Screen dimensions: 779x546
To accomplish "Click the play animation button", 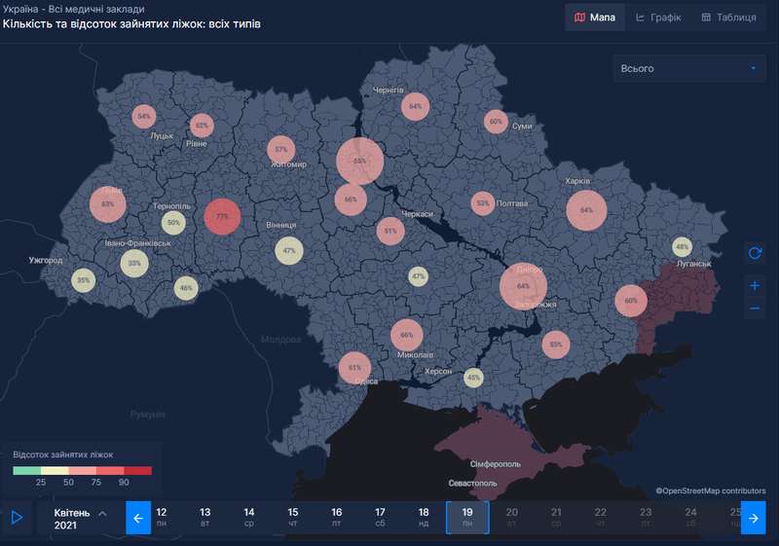I will coord(17,518).
